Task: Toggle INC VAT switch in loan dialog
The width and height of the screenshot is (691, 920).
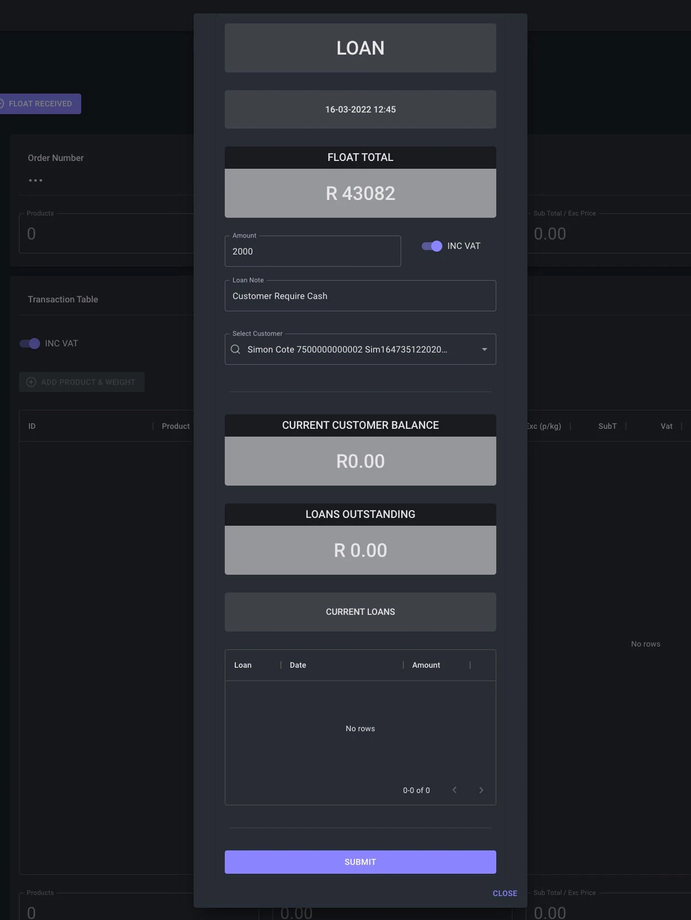Action: coord(432,246)
